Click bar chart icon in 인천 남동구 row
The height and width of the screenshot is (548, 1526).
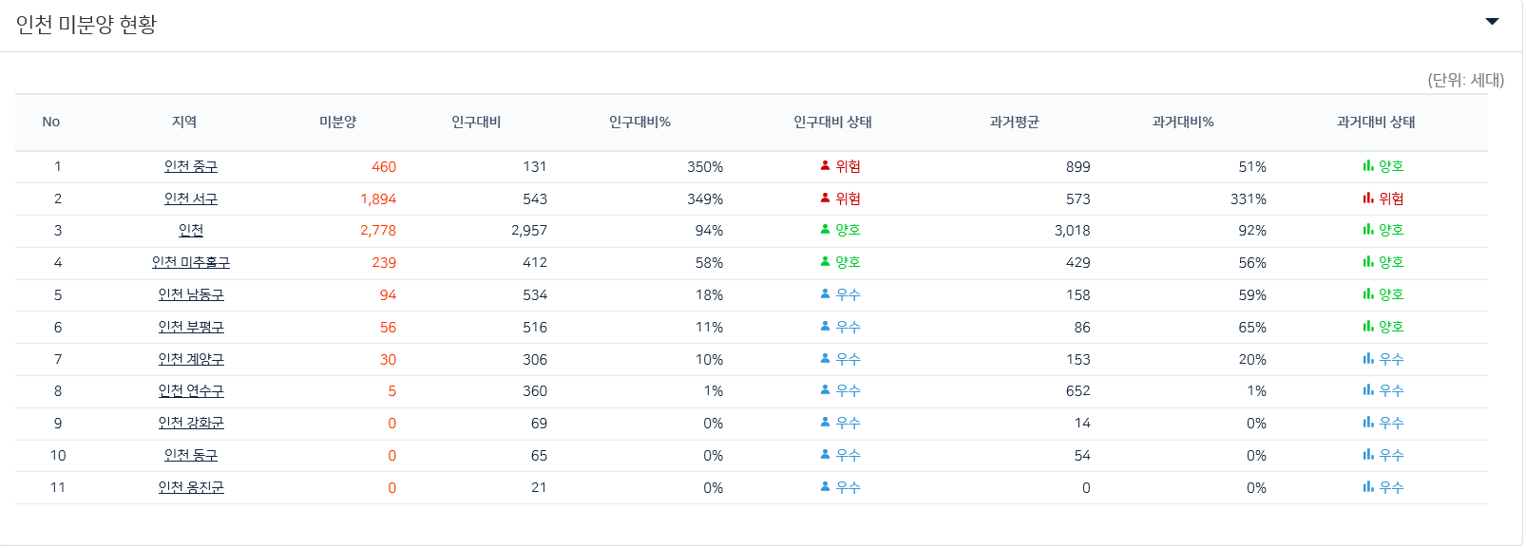point(1368,293)
